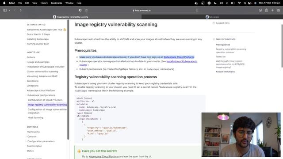The image size is (283, 159).
Task: Open Exceptions page in sidebar
Action: point(32,81)
